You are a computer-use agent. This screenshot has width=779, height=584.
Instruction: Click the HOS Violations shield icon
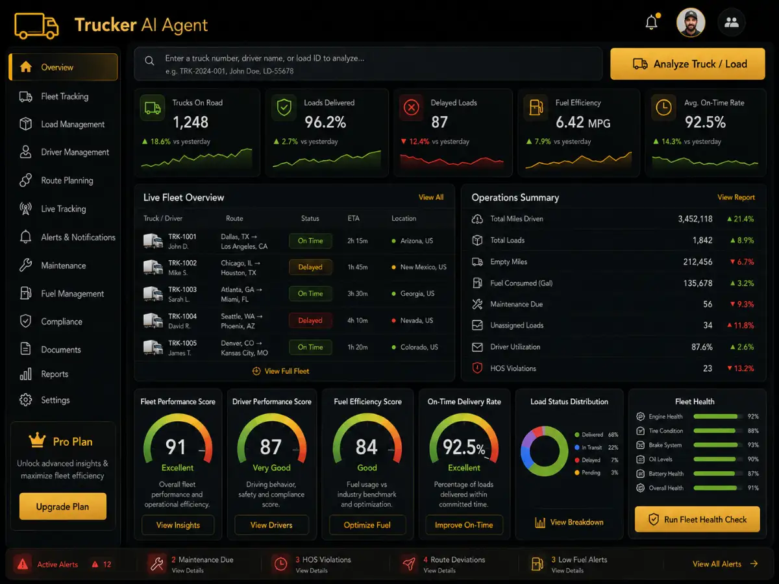point(477,368)
